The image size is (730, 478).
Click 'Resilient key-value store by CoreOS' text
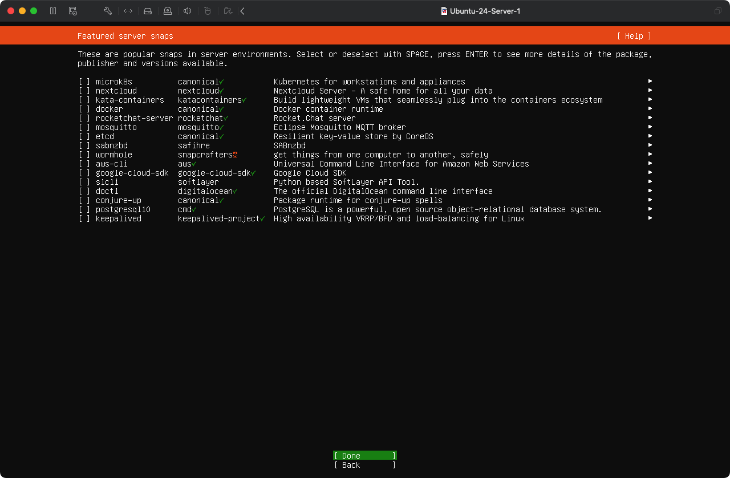[x=354, y=136]
